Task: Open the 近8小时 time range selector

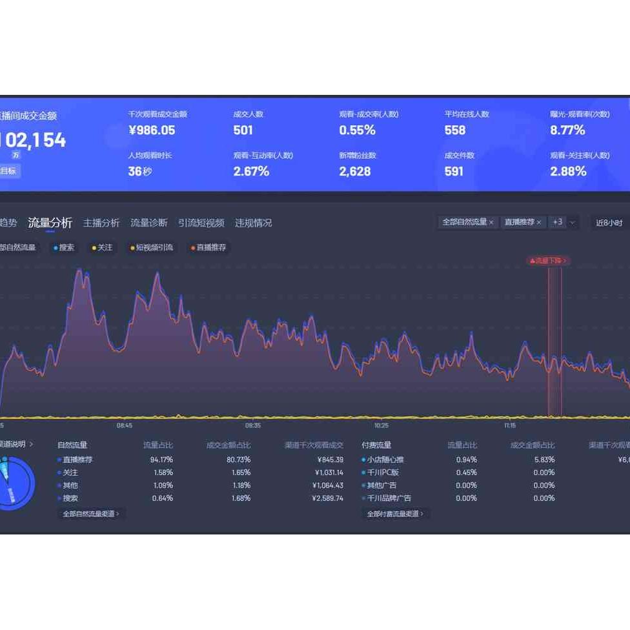Action: tap(609, 223)
